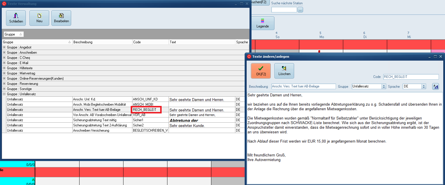Confirm with the OK(F2) checkmark button
Viewport: 445px width, 185px height.
tap(261, 71)
